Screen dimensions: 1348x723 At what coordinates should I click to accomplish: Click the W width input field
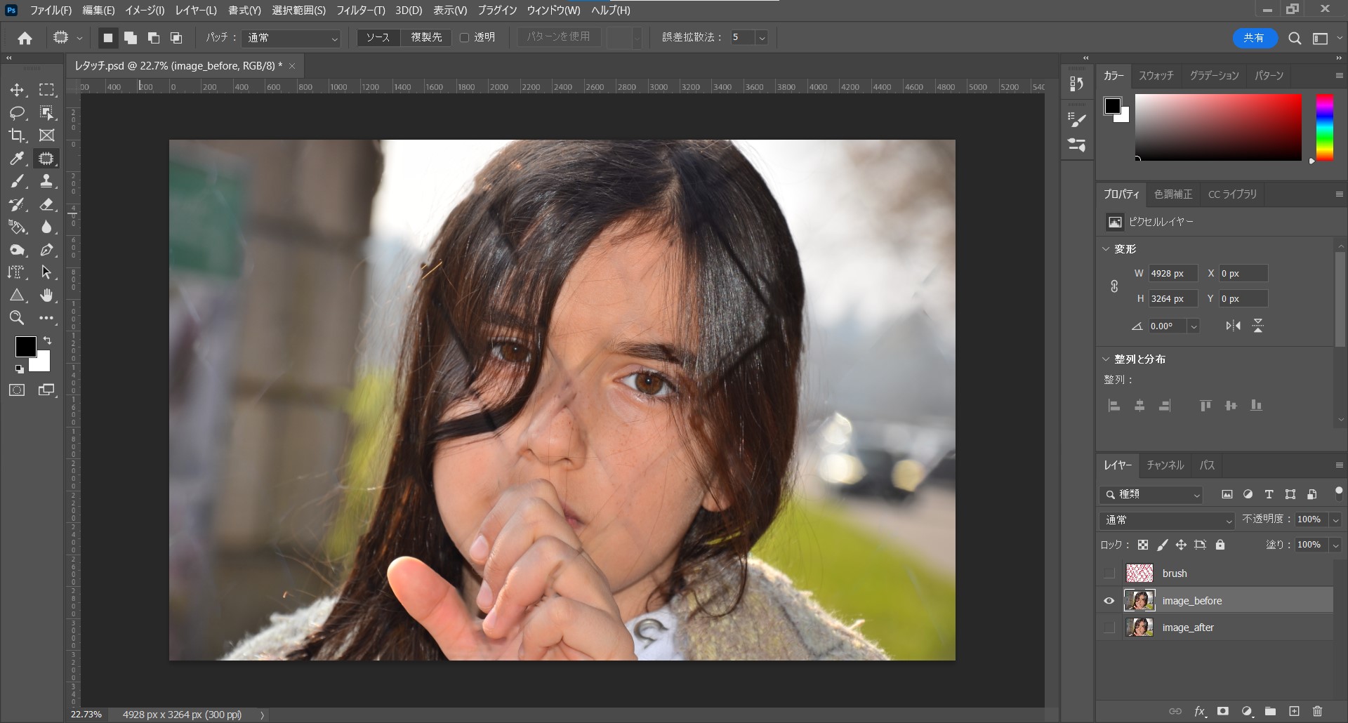1172,274
